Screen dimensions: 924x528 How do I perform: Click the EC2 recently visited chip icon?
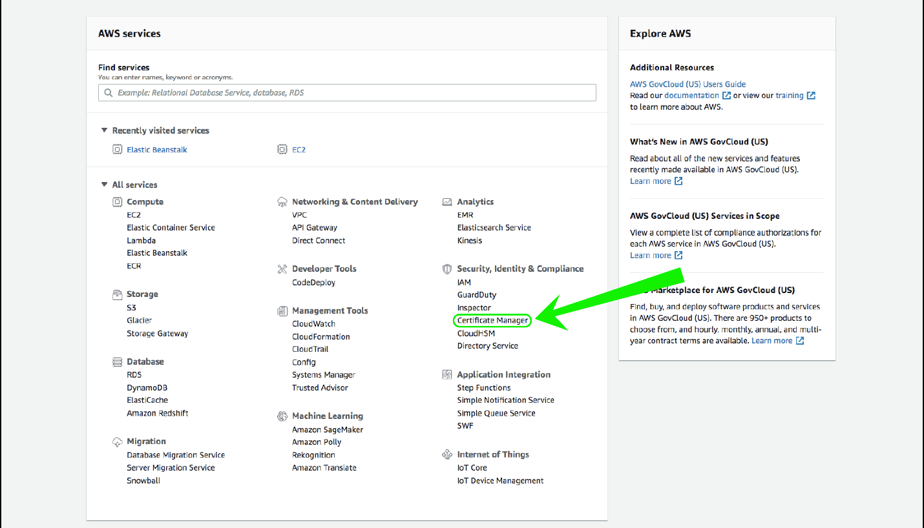pyautogui.click(x=282, y=150)
